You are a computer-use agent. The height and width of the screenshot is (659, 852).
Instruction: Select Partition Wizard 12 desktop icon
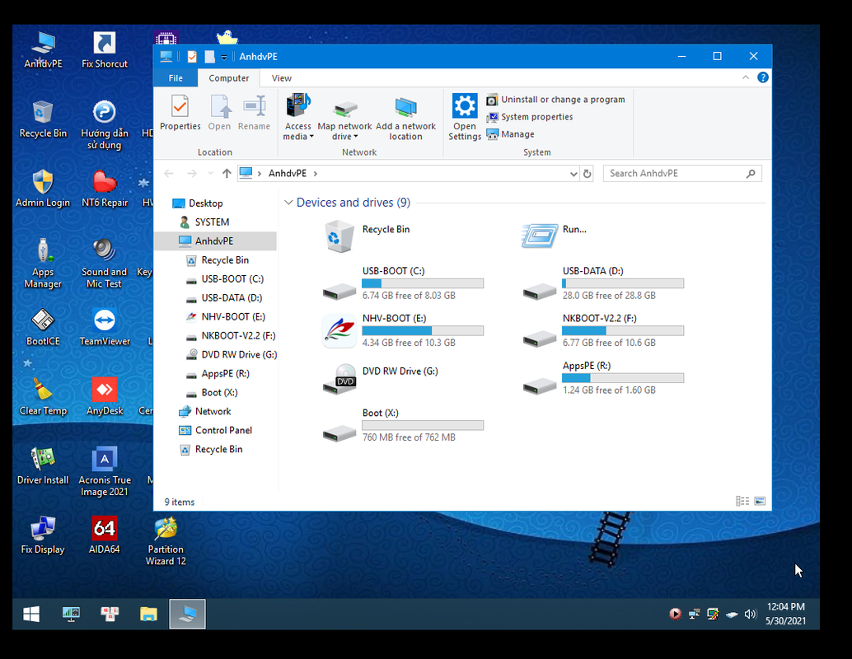point(166,542)
